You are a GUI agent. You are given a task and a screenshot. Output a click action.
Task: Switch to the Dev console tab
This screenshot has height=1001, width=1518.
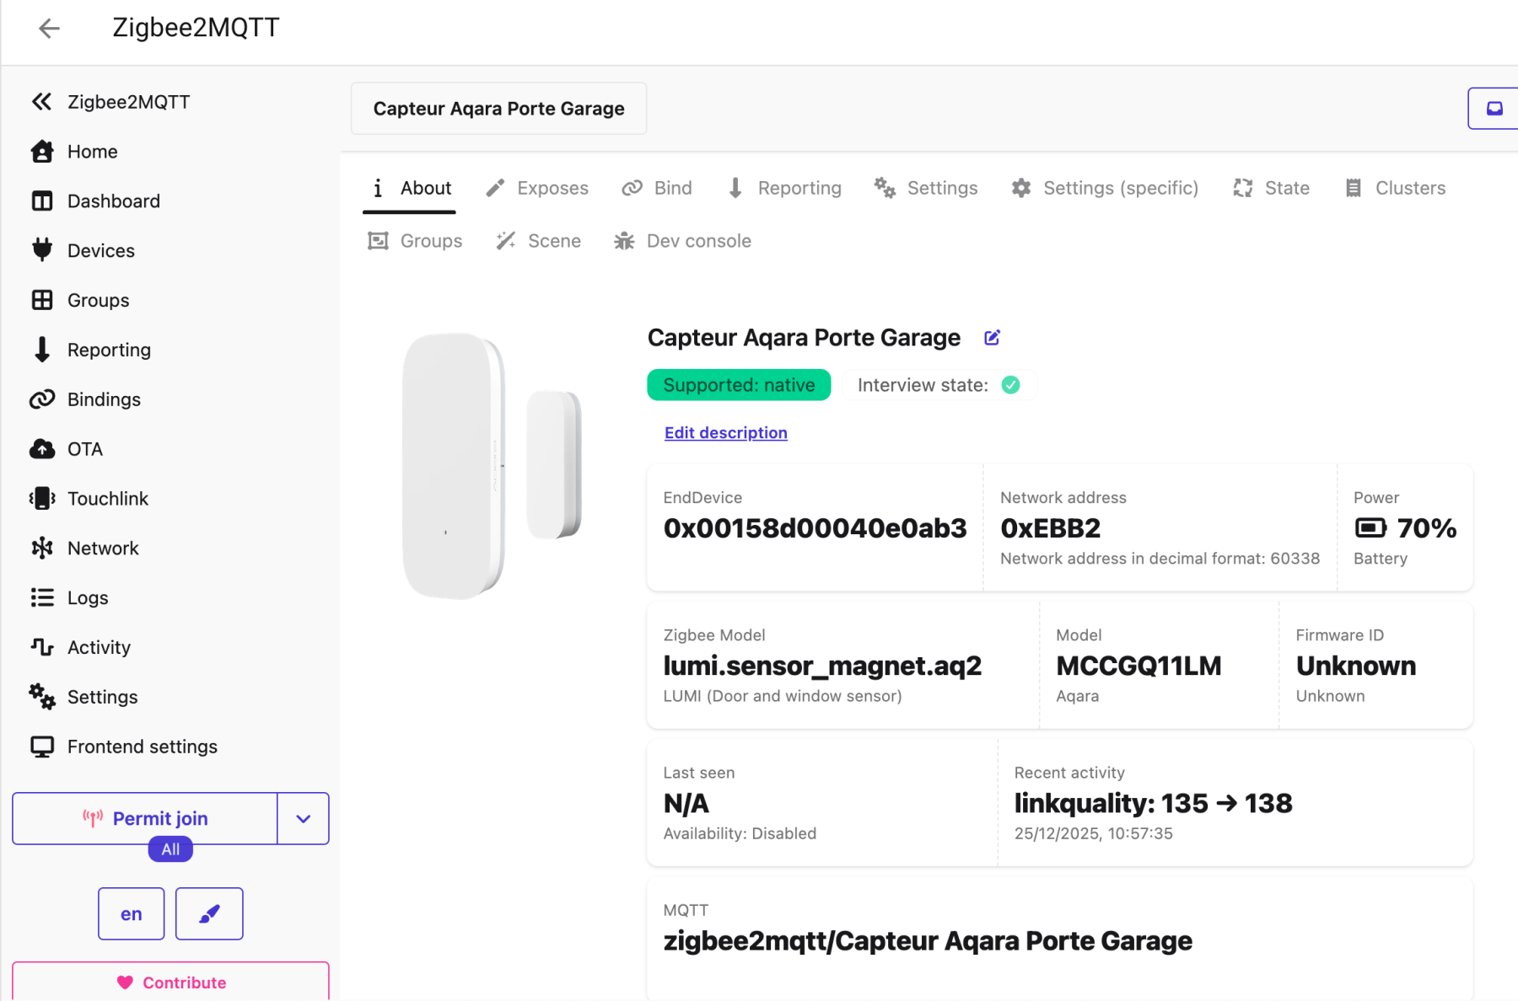pyautogui.click(x=682, y=241)
